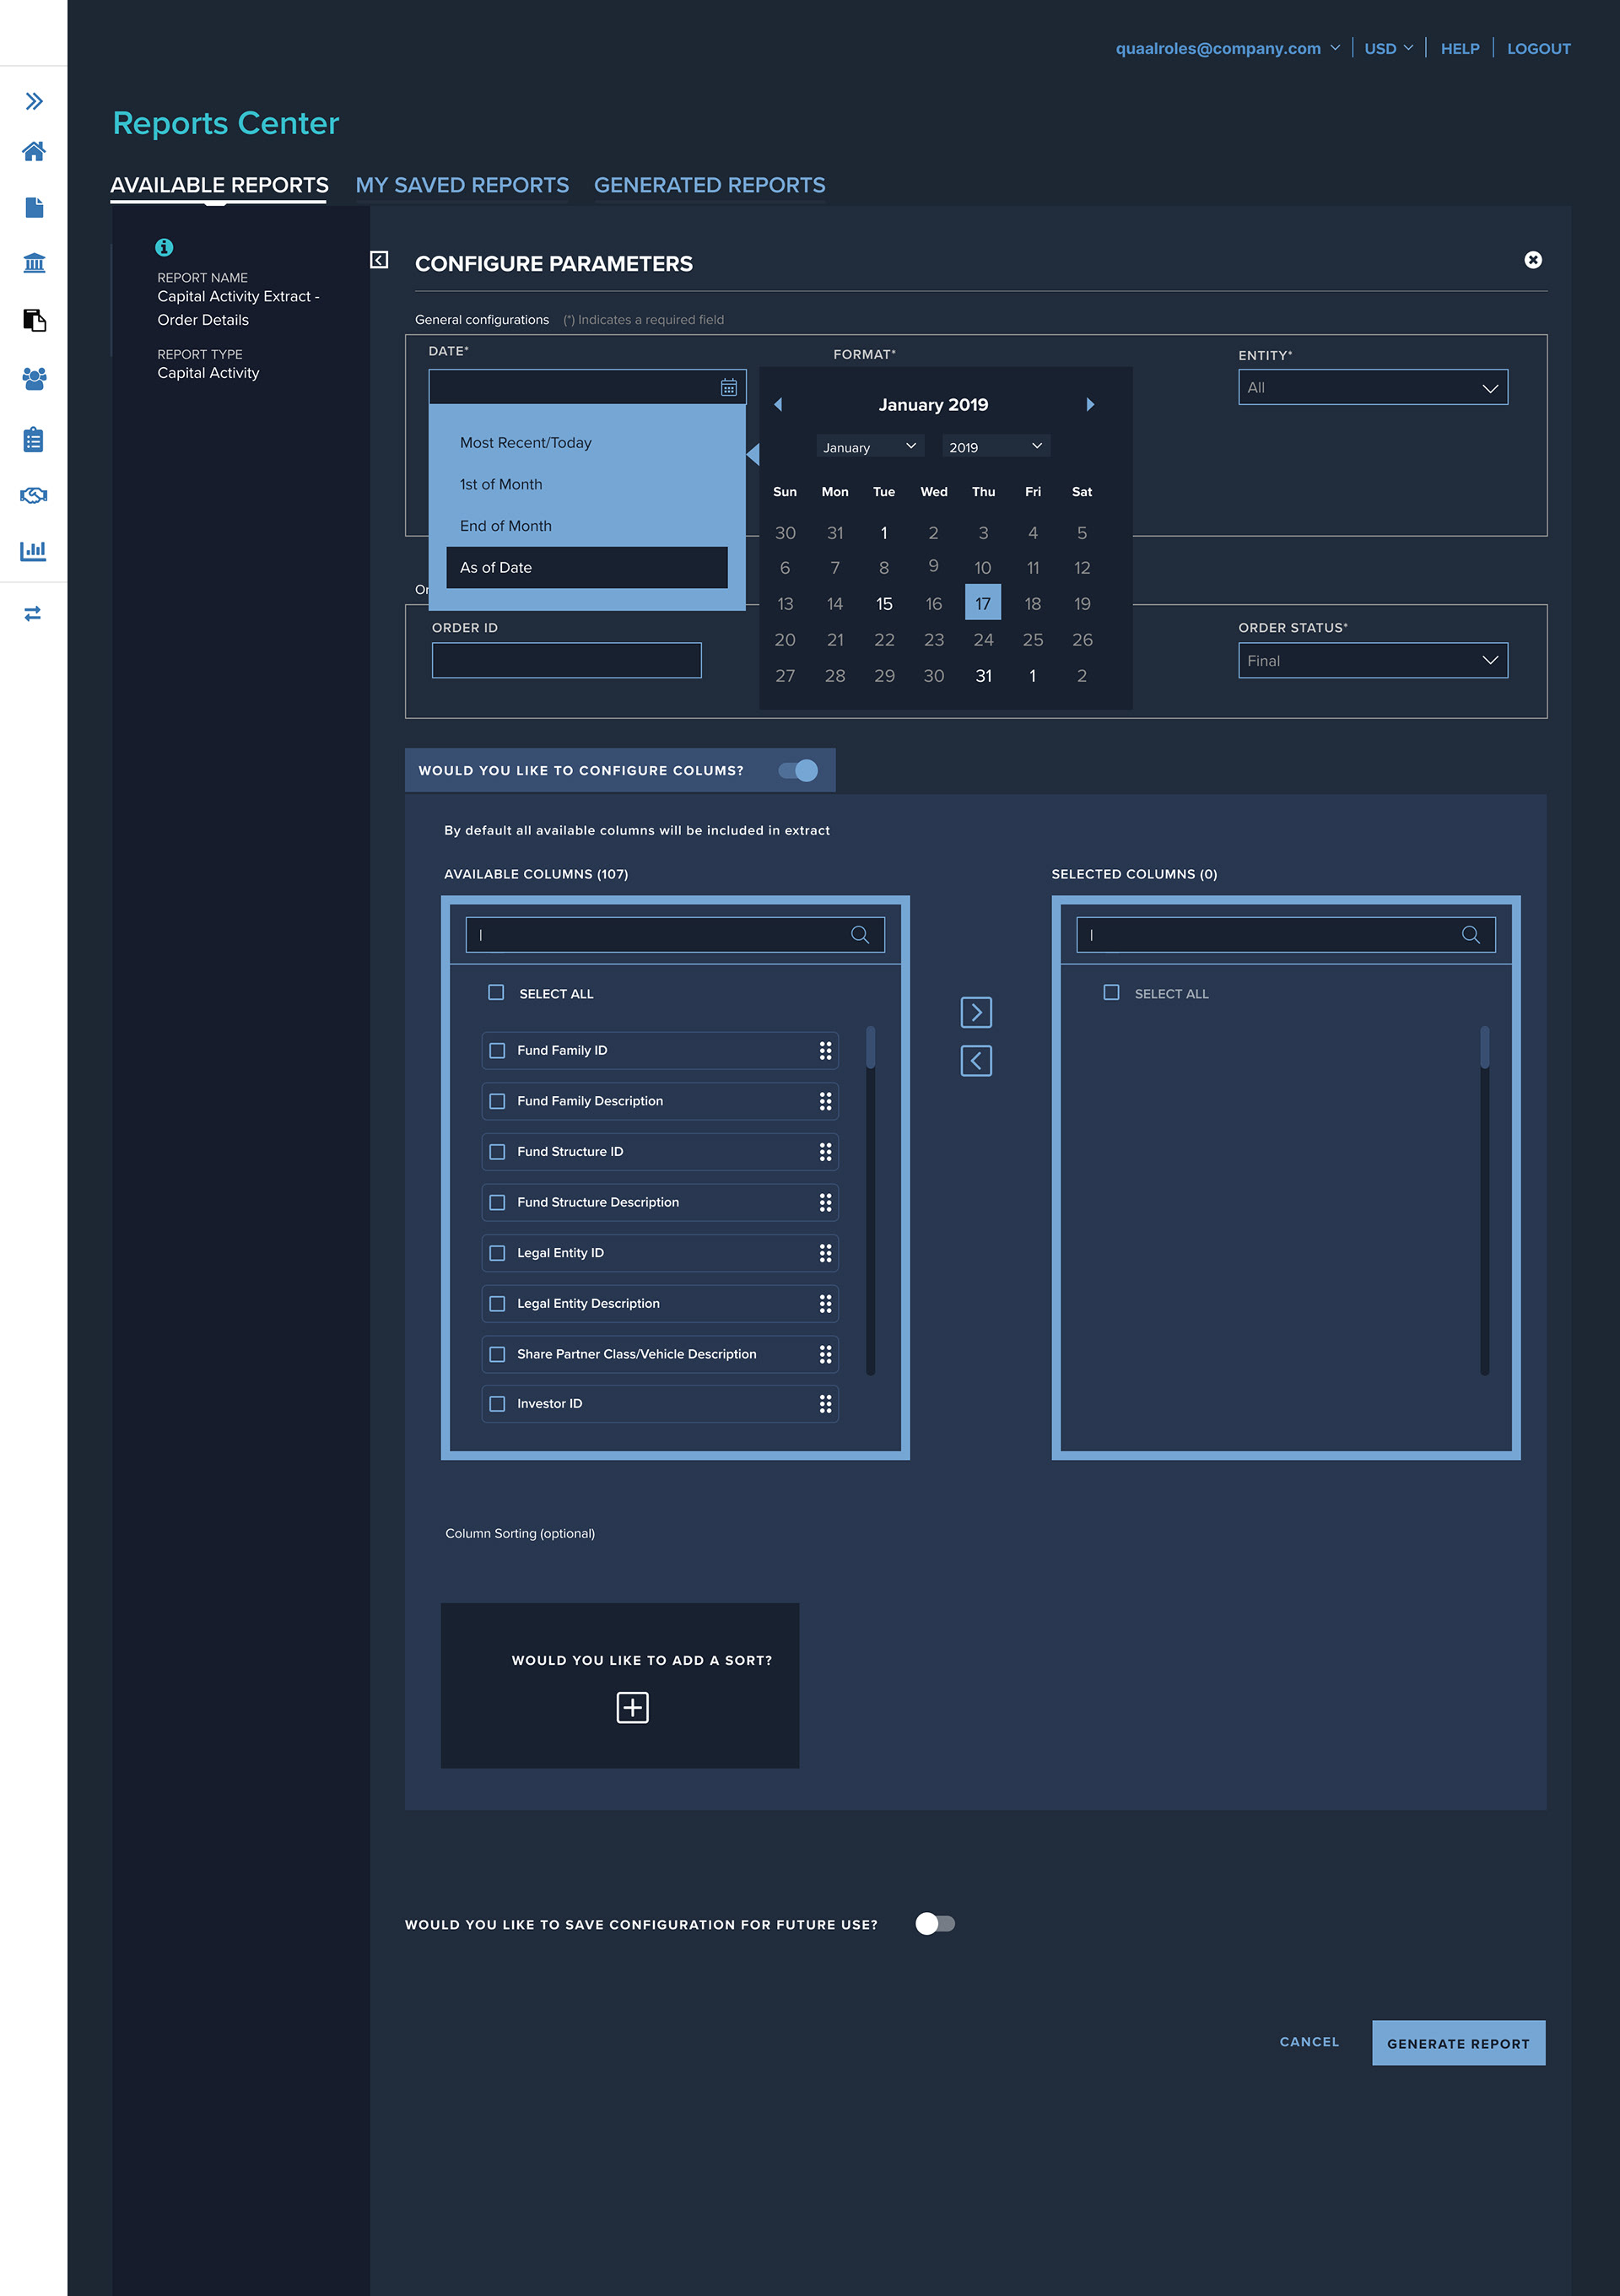Check the Fund Family Description checkbox
Image resolution: width=1620 pixels, height=2296 pixels.
click(497, 1101)
